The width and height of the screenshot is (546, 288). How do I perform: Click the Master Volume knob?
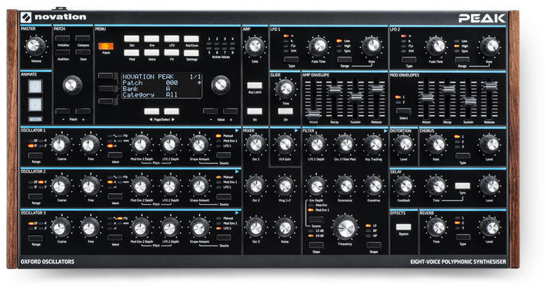point(32,46)
